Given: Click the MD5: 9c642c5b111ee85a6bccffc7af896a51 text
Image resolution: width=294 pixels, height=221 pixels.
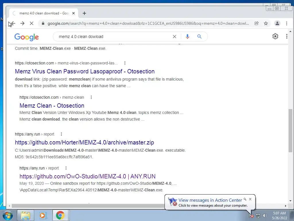Looking at the screenshot, I should [x=54, y=157].
